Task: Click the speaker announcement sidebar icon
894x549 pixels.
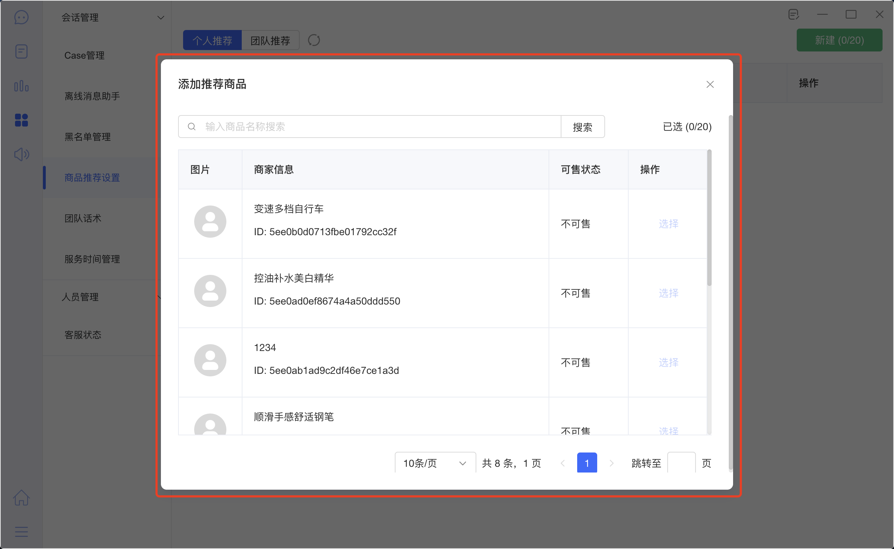Action: 21,154
